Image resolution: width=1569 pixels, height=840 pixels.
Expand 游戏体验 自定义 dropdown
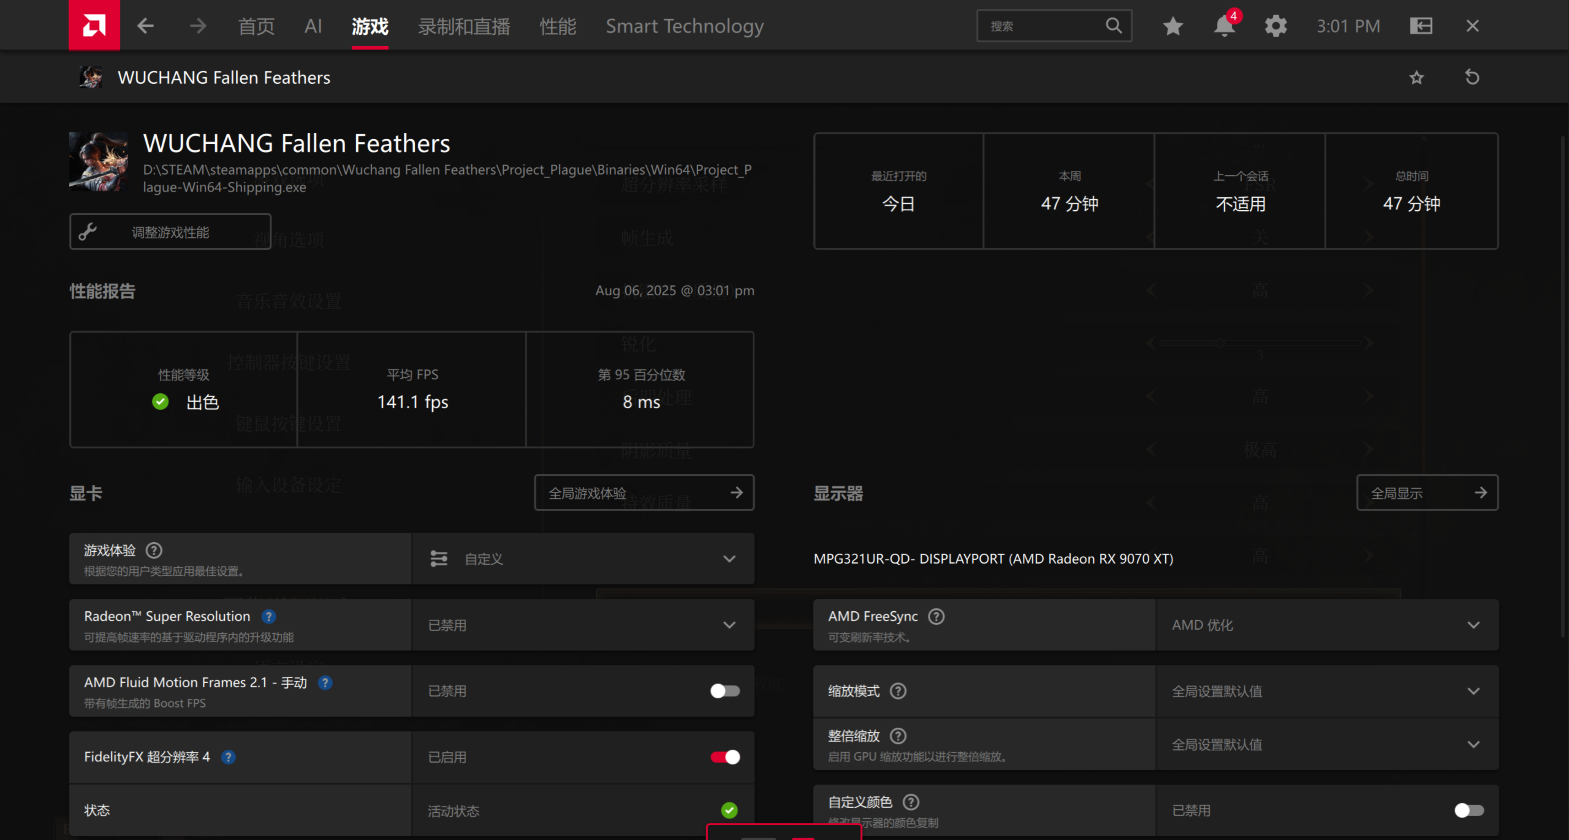(583, 559)
